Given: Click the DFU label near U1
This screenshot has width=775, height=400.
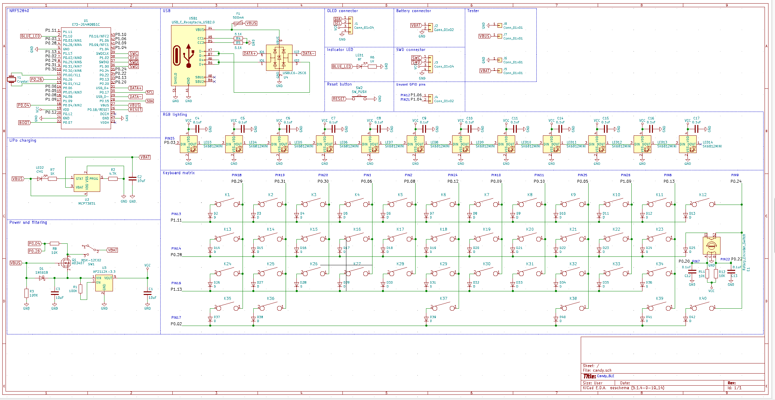Looking at the screenshot, I should point(134,58).
